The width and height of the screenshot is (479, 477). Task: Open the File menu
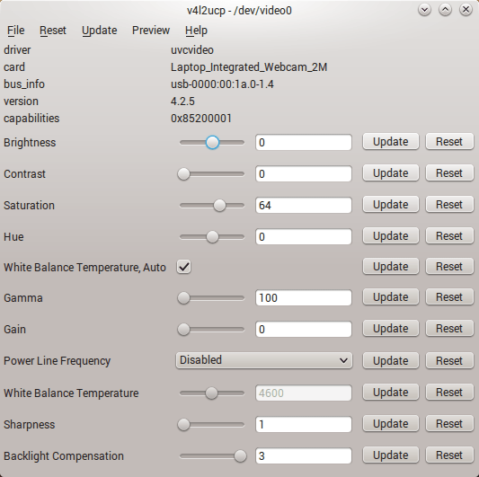click(x=15, y=31)
